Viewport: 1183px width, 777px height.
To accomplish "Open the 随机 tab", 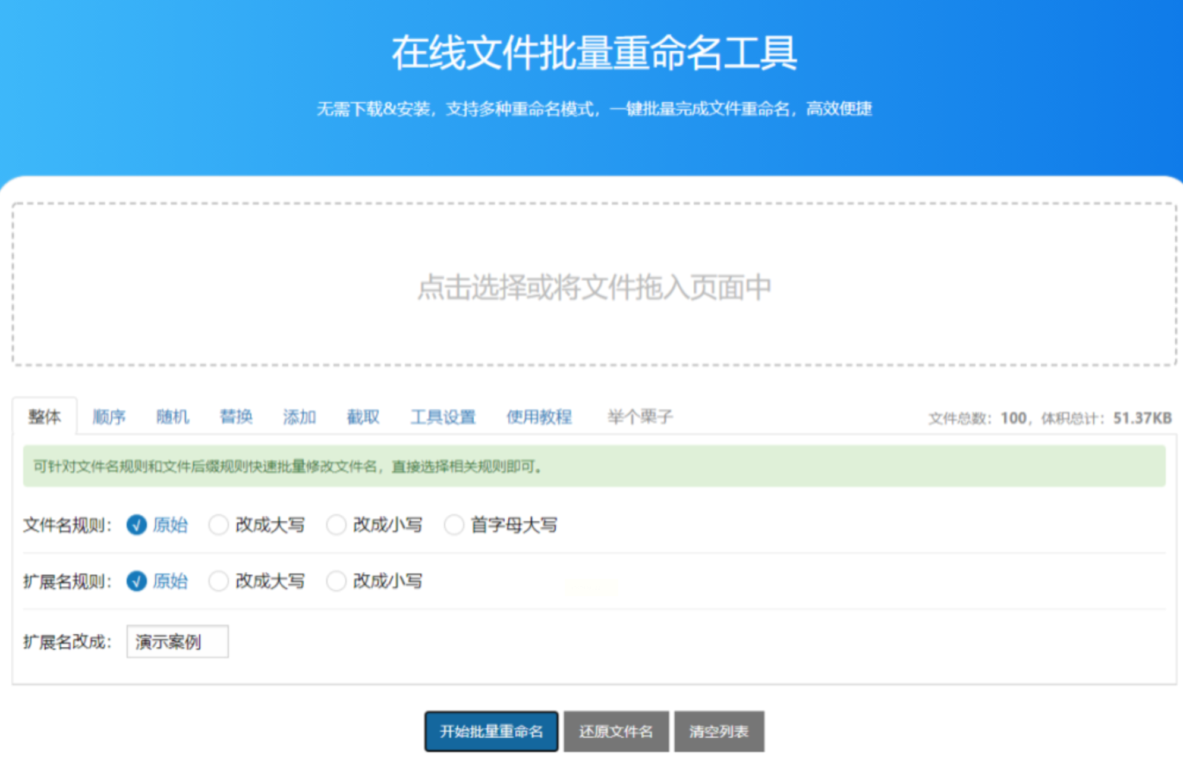I will pyautogui.click(x=172, y=417).
